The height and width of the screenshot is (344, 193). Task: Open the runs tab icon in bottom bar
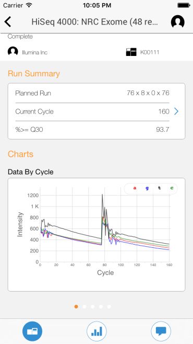tap(32, 331)
